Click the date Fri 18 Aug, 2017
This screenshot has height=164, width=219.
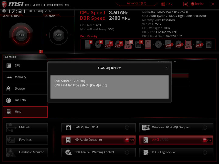40,11
